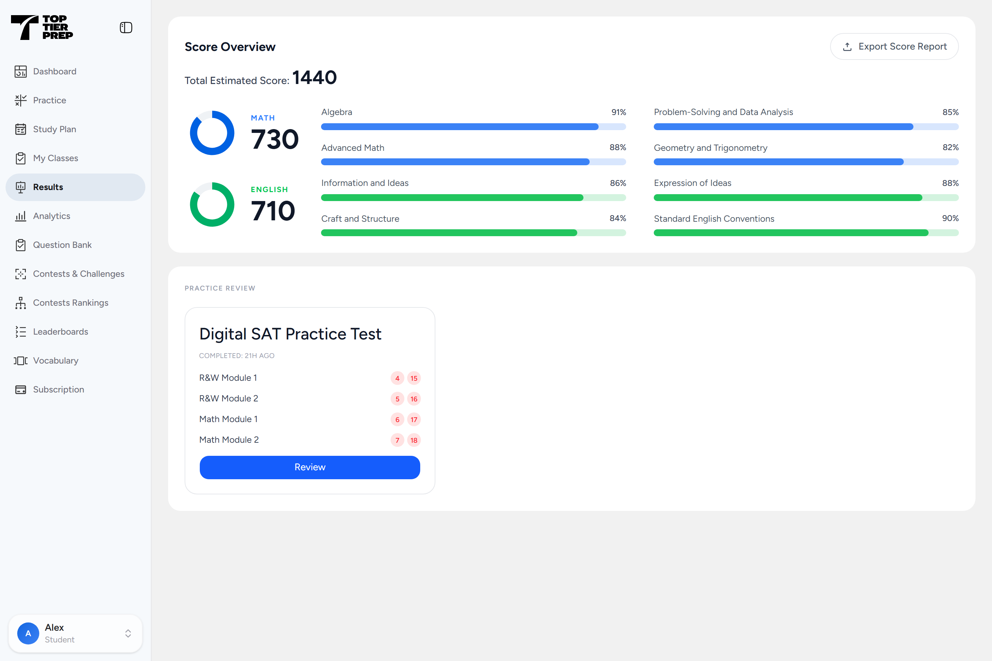
Task: Click the export upload icon
Action: click(847, 47)
